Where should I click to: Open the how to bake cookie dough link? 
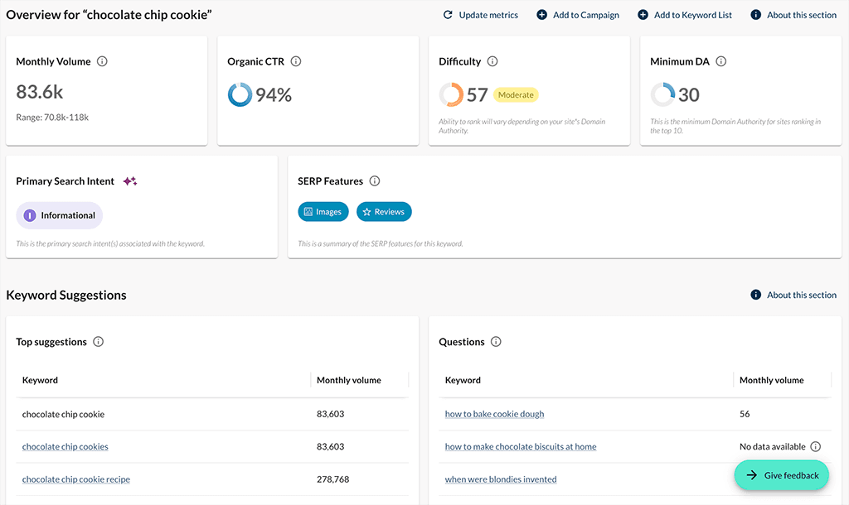coord(494,414)
